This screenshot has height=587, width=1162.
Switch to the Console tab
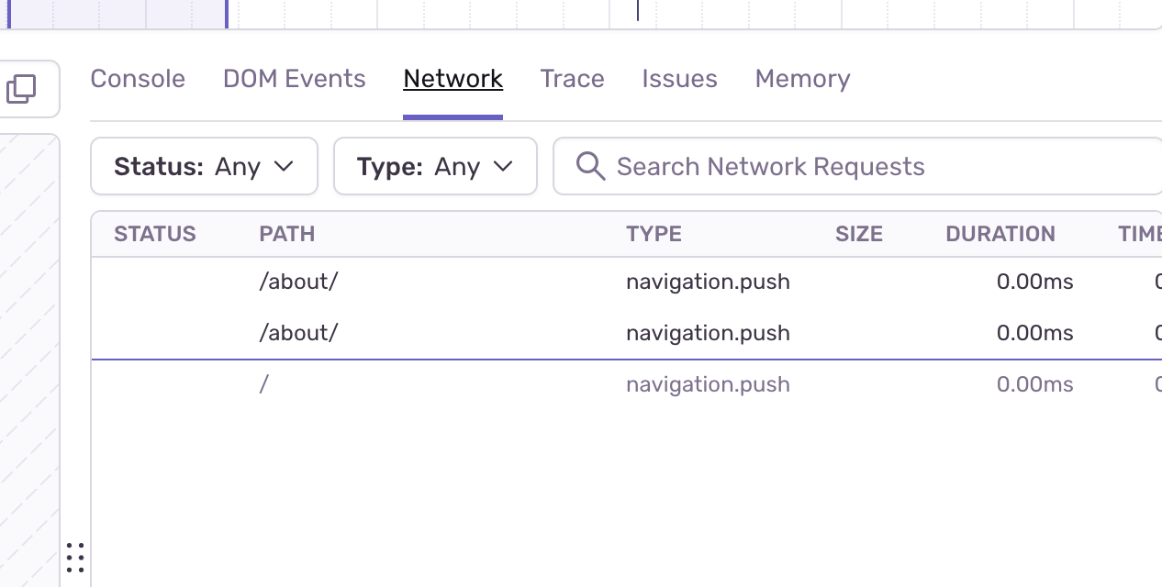pos(138,79)
